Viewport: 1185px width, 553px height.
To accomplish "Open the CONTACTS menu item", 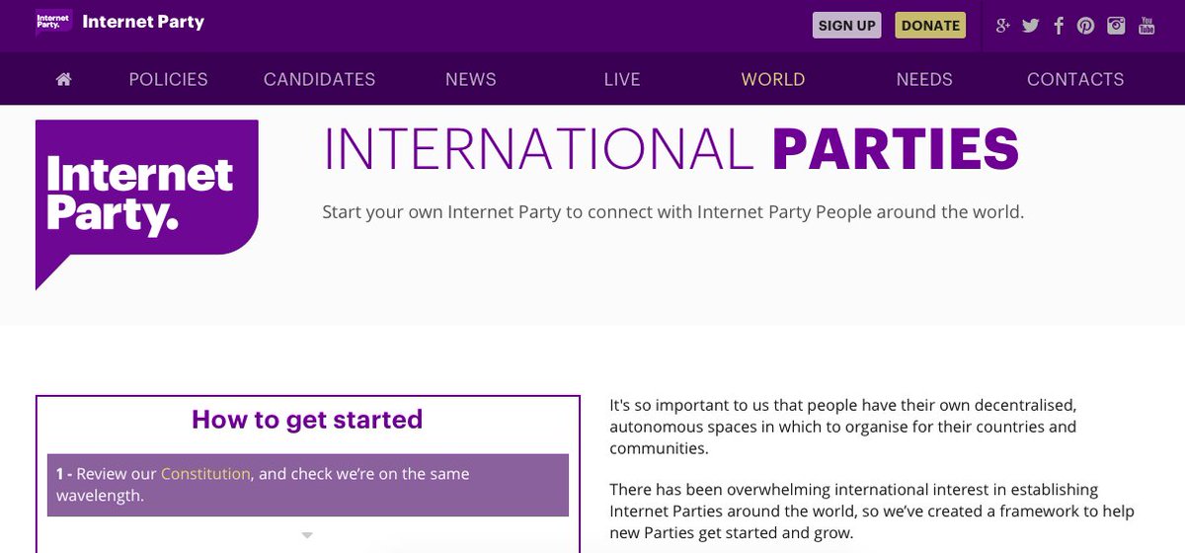I will tap(1075, 79).
